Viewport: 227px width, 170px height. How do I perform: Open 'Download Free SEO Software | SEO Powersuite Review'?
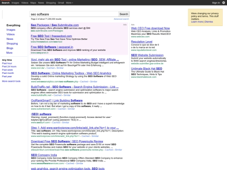tap(67, 141)
